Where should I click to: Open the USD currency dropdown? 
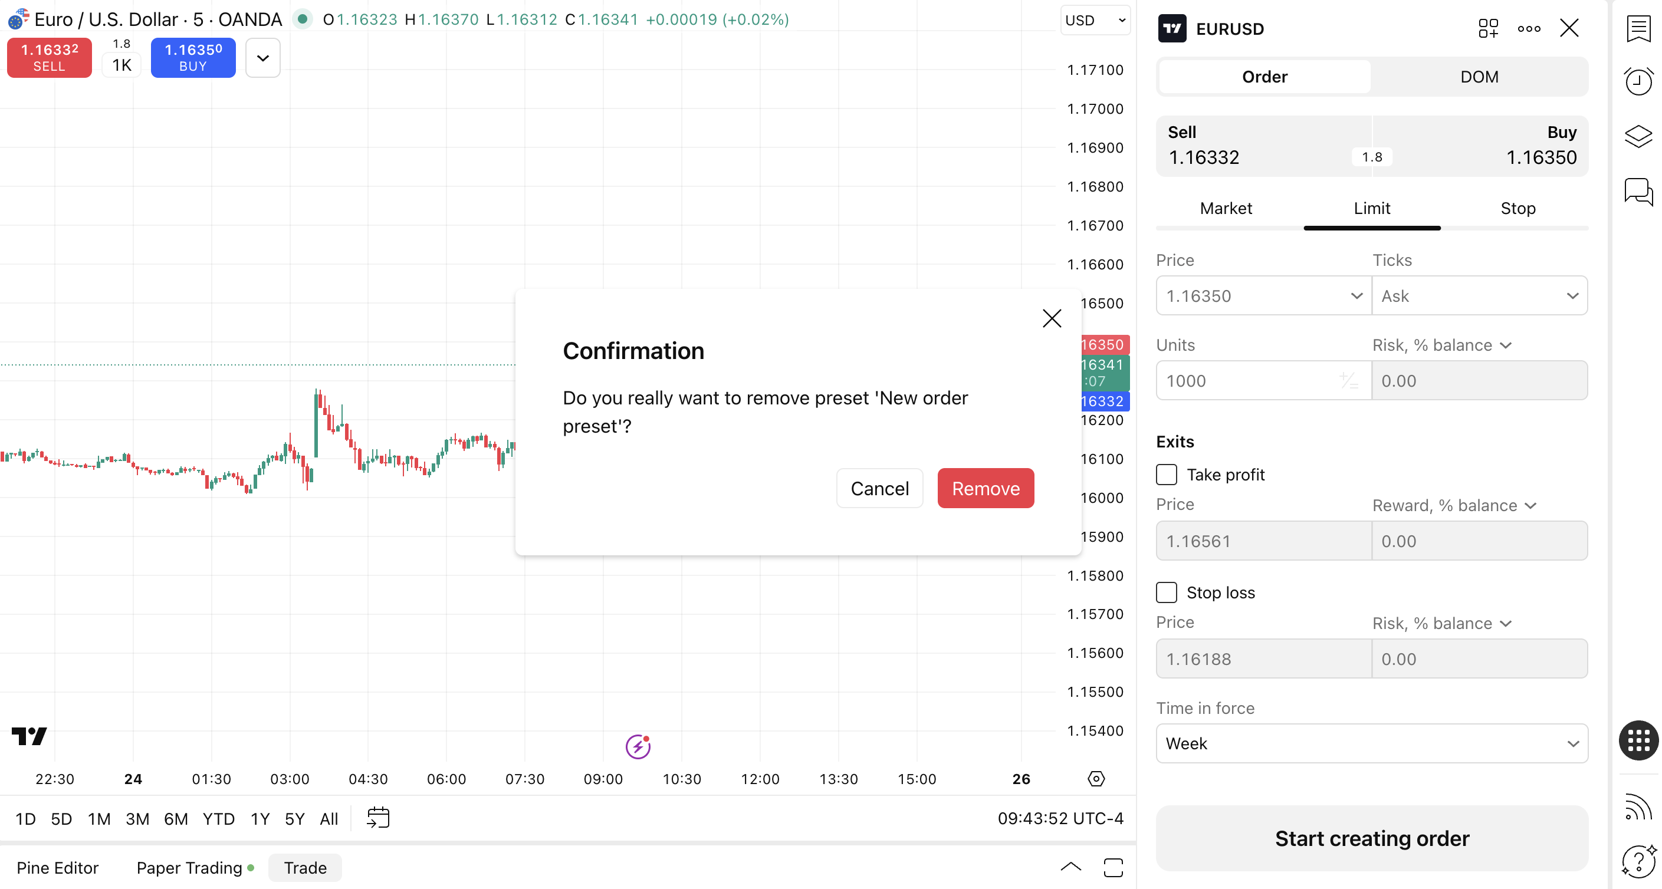(x=1095, y=20)
